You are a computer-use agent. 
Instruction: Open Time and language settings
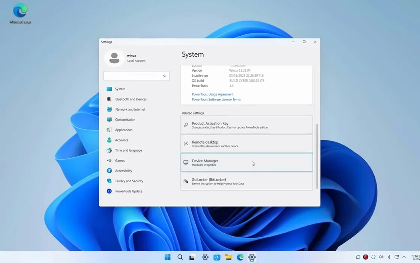[x=128, y=150]
